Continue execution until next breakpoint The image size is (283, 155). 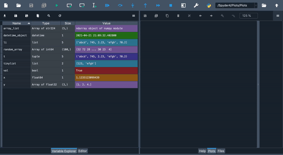158,5
